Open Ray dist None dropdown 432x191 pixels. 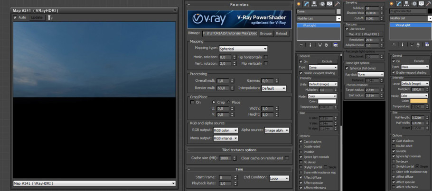(371, 74)
